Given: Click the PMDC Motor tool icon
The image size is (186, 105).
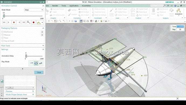Looking at the screenshot, I should (133, 12).
